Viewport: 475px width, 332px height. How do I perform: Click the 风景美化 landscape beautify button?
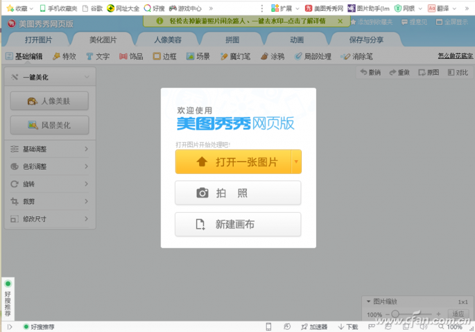tap(49, 125)
